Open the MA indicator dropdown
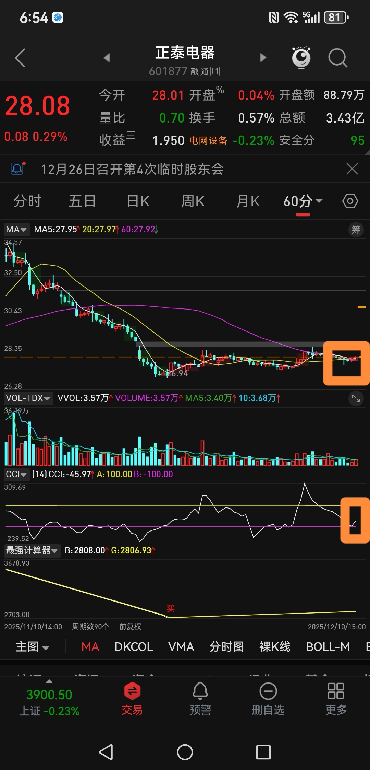Image resolution: width=370 pixels, height=770 pixels. pos(16,229)
